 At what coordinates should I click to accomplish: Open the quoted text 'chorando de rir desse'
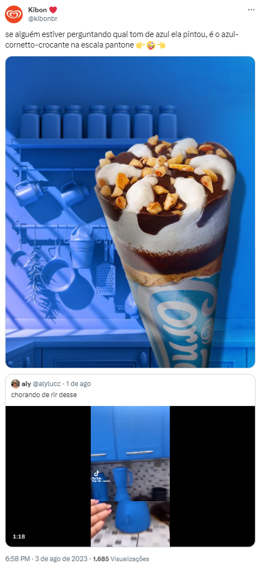[44, 395]
